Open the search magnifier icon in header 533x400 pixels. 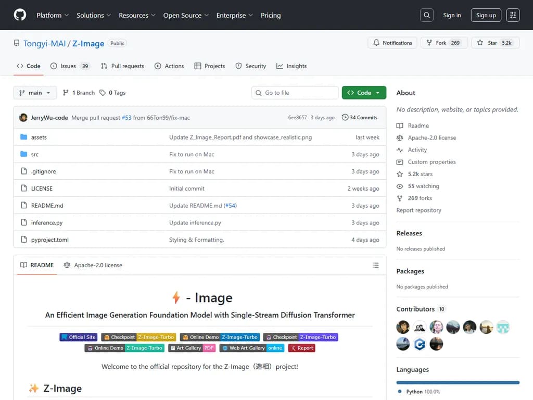click(427, 15)
